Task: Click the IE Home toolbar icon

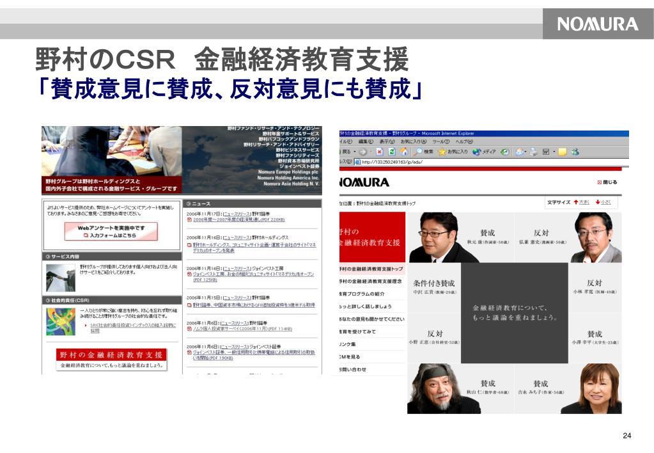Action: 404,152
